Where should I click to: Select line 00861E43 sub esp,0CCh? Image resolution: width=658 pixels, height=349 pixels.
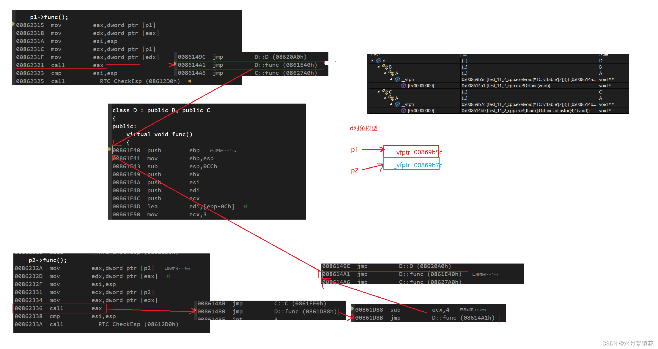click(x=165, y=166)
